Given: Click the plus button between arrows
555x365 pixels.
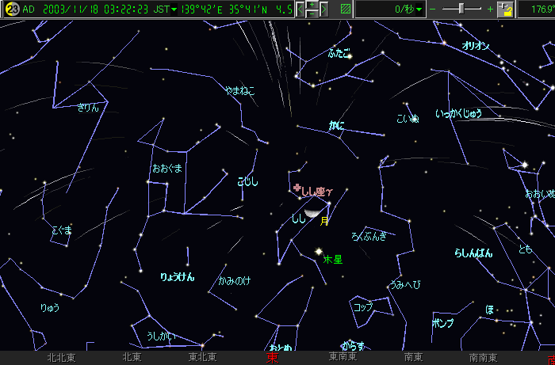Looking at the screenshot, I should pos(313,6).
